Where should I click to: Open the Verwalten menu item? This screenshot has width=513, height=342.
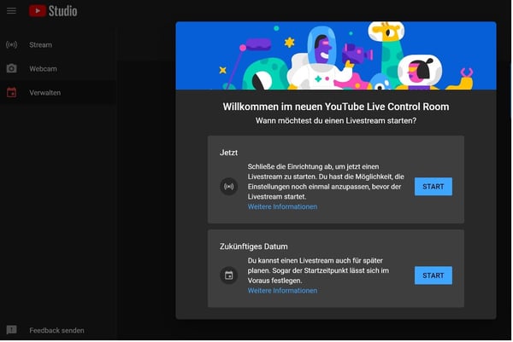pyautogui.click(x=58, y=93)
